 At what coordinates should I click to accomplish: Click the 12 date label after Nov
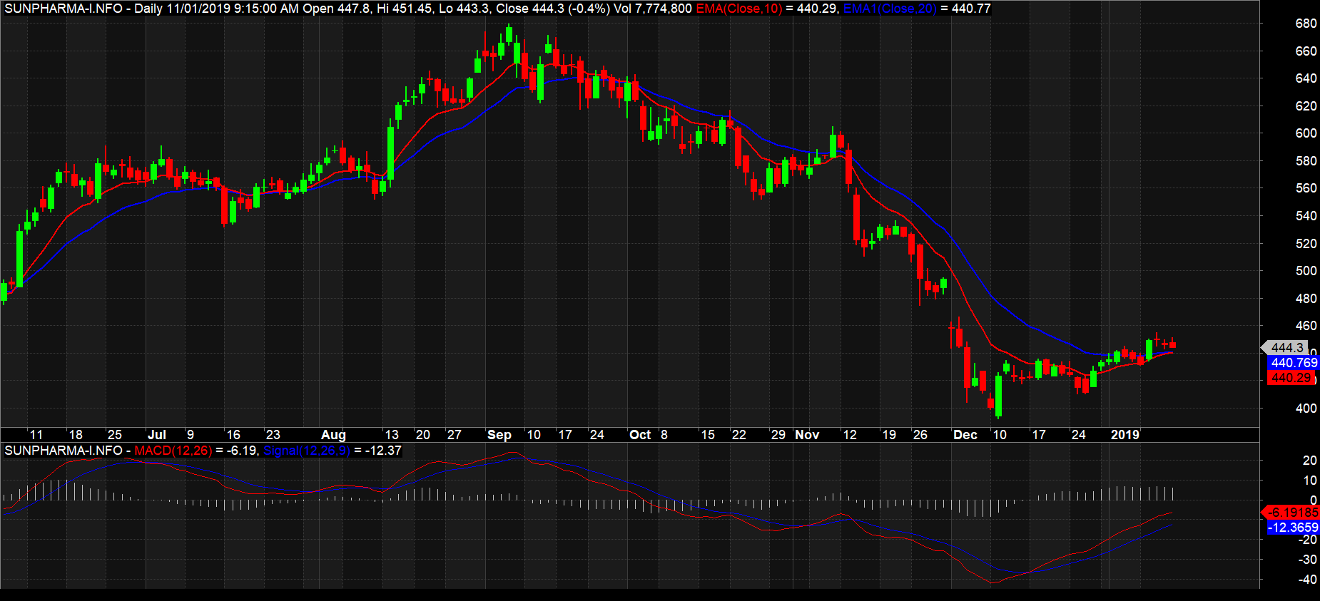[x=850, y=435]
